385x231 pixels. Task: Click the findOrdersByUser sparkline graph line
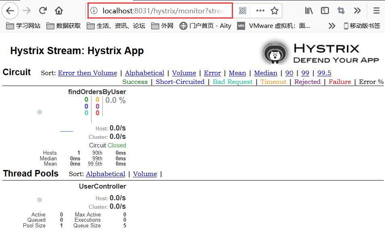click(67, 131)
